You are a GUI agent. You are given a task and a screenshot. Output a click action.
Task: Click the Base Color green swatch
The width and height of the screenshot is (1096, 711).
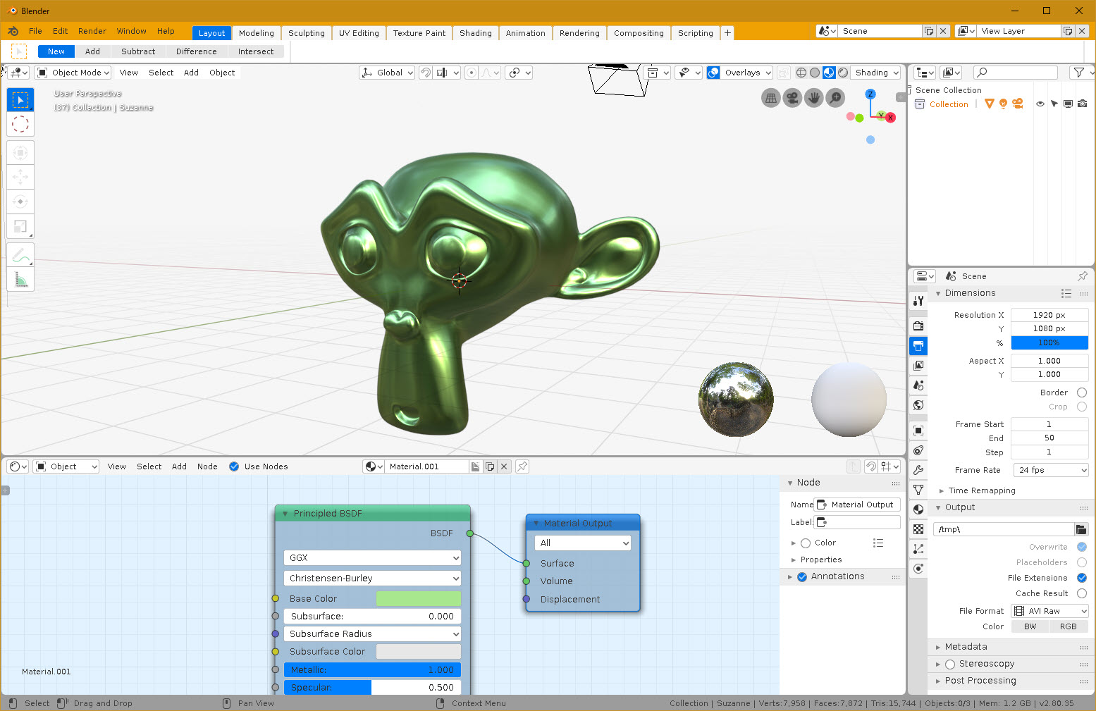tap(419, 598)
